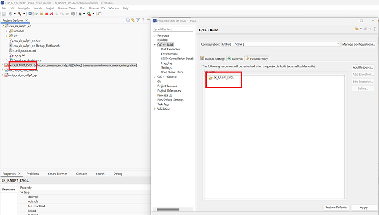
Task: Open back-history dropdown in Properties dialog
Action: 361,29
